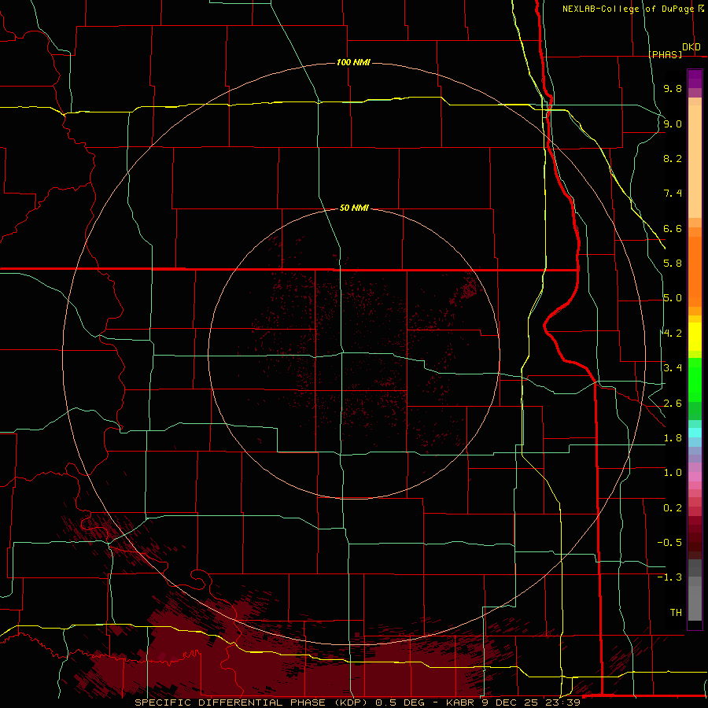Click the 9.8 value on the color scale
Viewport: 708px width, 708px height.
coord(673,88)
